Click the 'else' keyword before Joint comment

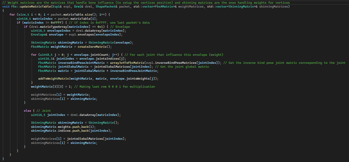(27, 111)
